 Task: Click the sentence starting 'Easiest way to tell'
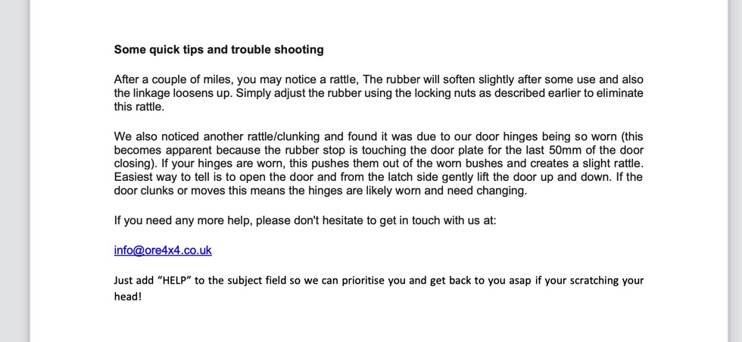pyautogui.click(x=379, y=184)
